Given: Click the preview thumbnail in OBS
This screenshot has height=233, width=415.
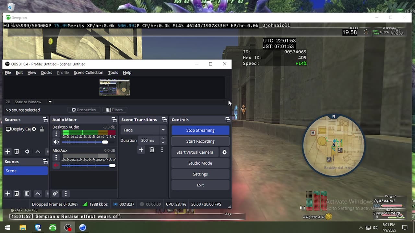Looking at the screenshot, I should [x=114, y=88].
